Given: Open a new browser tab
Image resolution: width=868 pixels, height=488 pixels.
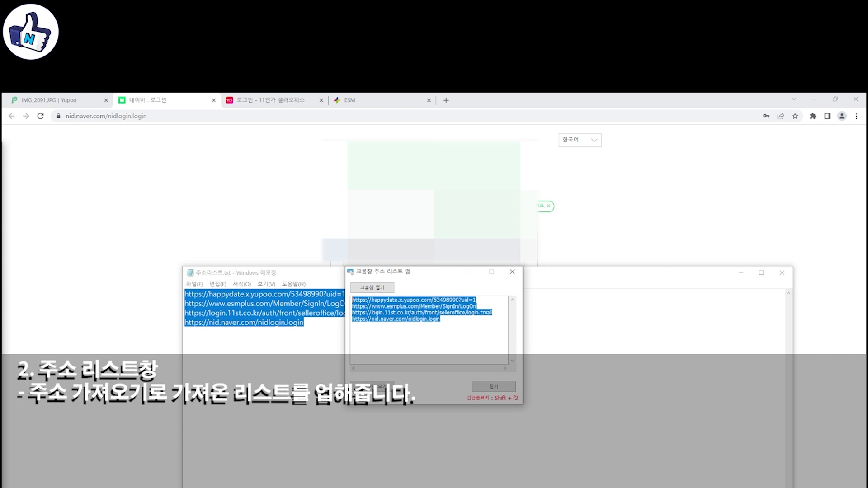Looking at the screenshot, I should pos(446,100).
